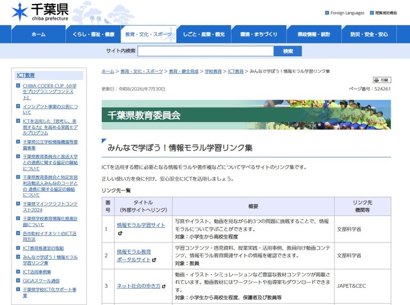Click bullet arrow beside 千葉県学校ICT化サポート事業
Viewport: 410px width, 305px height.
click(x=18, y=290)
